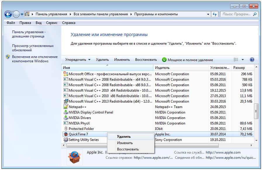Refresh the programs list with the refresh button
Image resolution: width=263 pixels, height=170 pixels.
click(x=215, y=14)
